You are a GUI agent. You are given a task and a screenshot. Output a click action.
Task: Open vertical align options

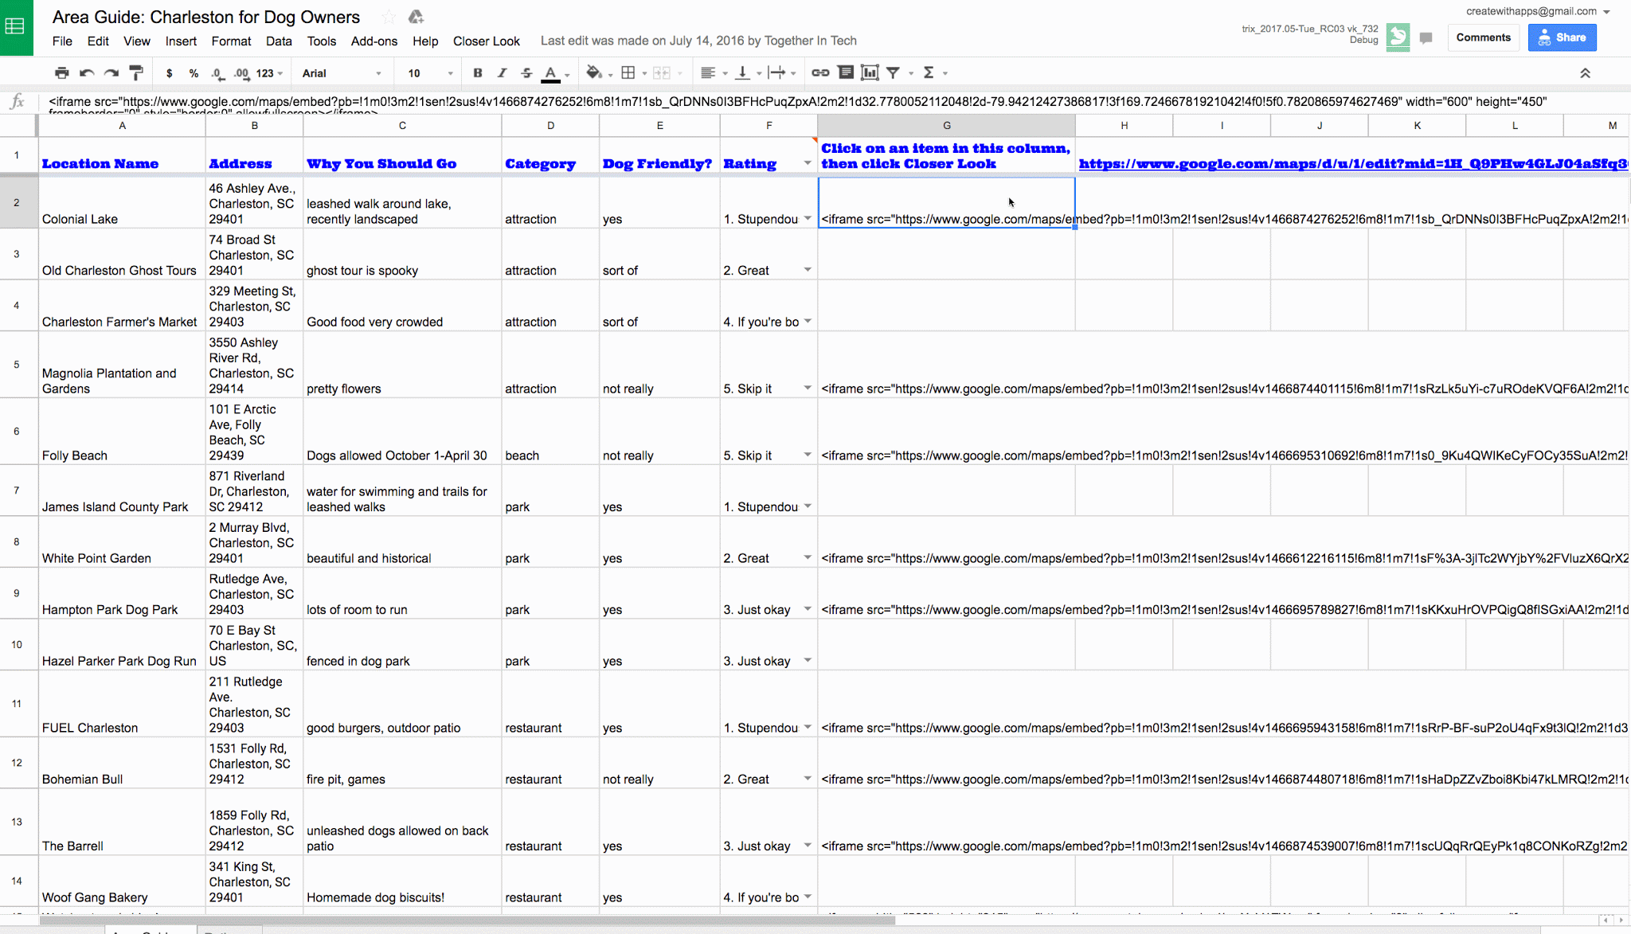tap(747, 73)
